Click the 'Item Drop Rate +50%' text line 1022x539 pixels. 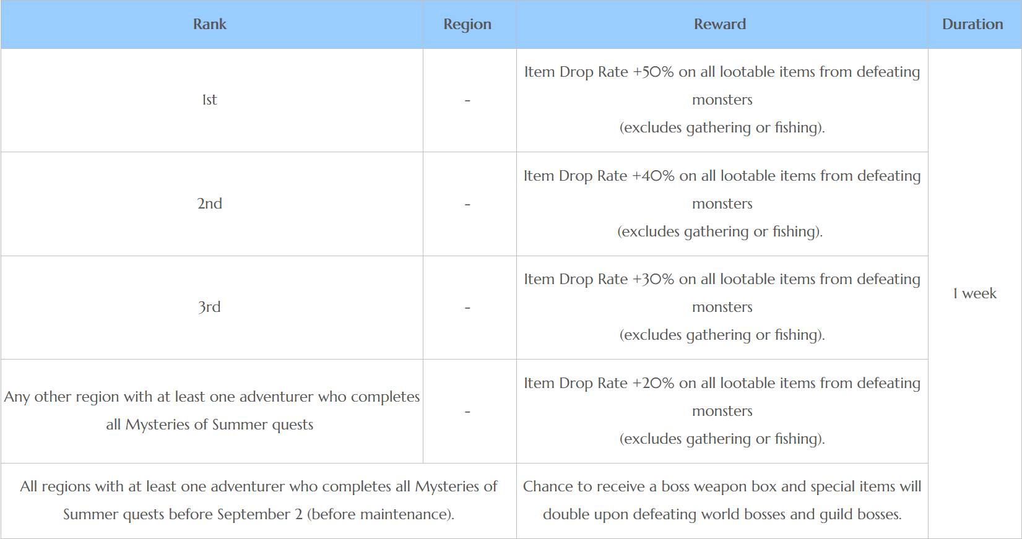(x=722, y=72)
